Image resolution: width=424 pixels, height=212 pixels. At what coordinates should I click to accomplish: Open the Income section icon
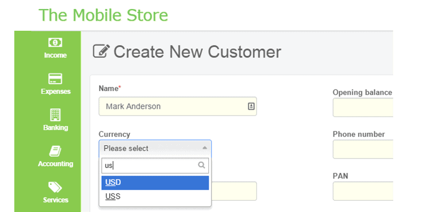pyautogui.click(x=55, y=42)
